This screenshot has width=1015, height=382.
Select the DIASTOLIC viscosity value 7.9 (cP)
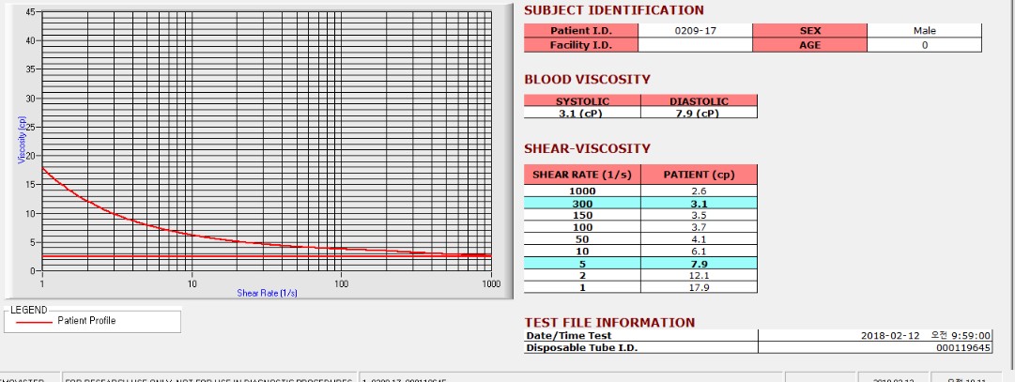pyautogui.click(x=699, y=113)
